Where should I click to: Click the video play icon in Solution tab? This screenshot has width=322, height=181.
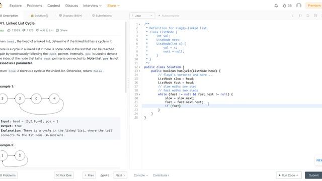47,16
